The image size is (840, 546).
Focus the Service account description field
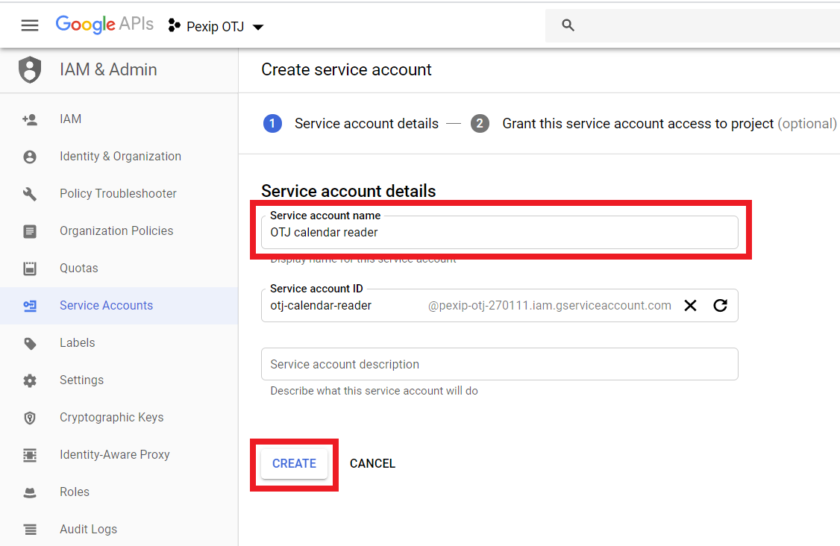tap(498, 365)
